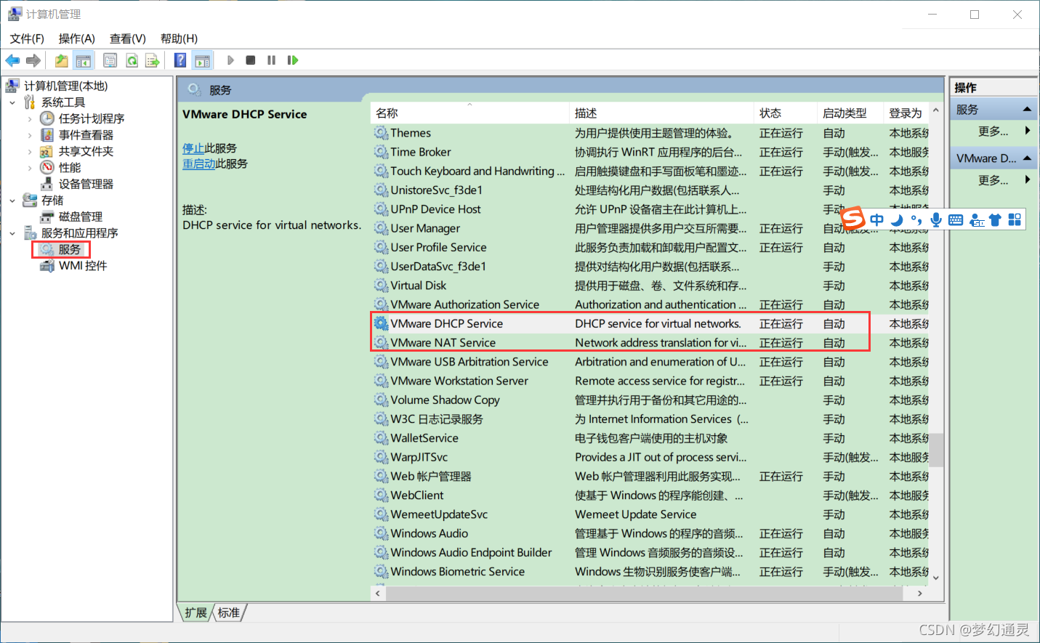1040x643 pixels.
Task: Open Help via the blue question-mark icon
Action: coord(180,60)
